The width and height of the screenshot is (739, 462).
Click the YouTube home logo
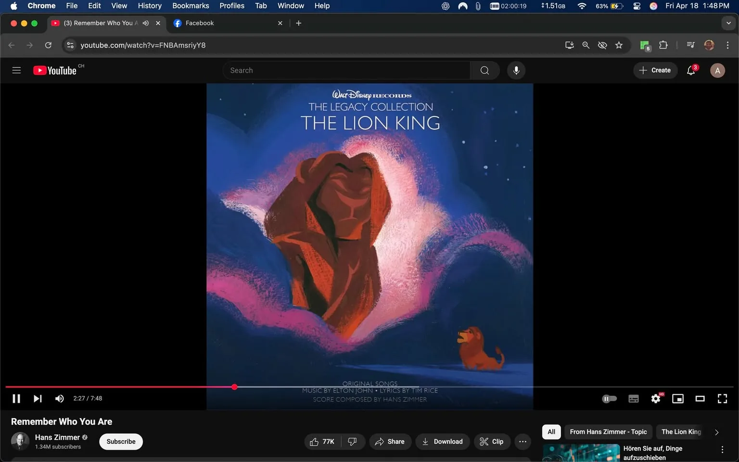pyautogui.click(x=54, y=70)
